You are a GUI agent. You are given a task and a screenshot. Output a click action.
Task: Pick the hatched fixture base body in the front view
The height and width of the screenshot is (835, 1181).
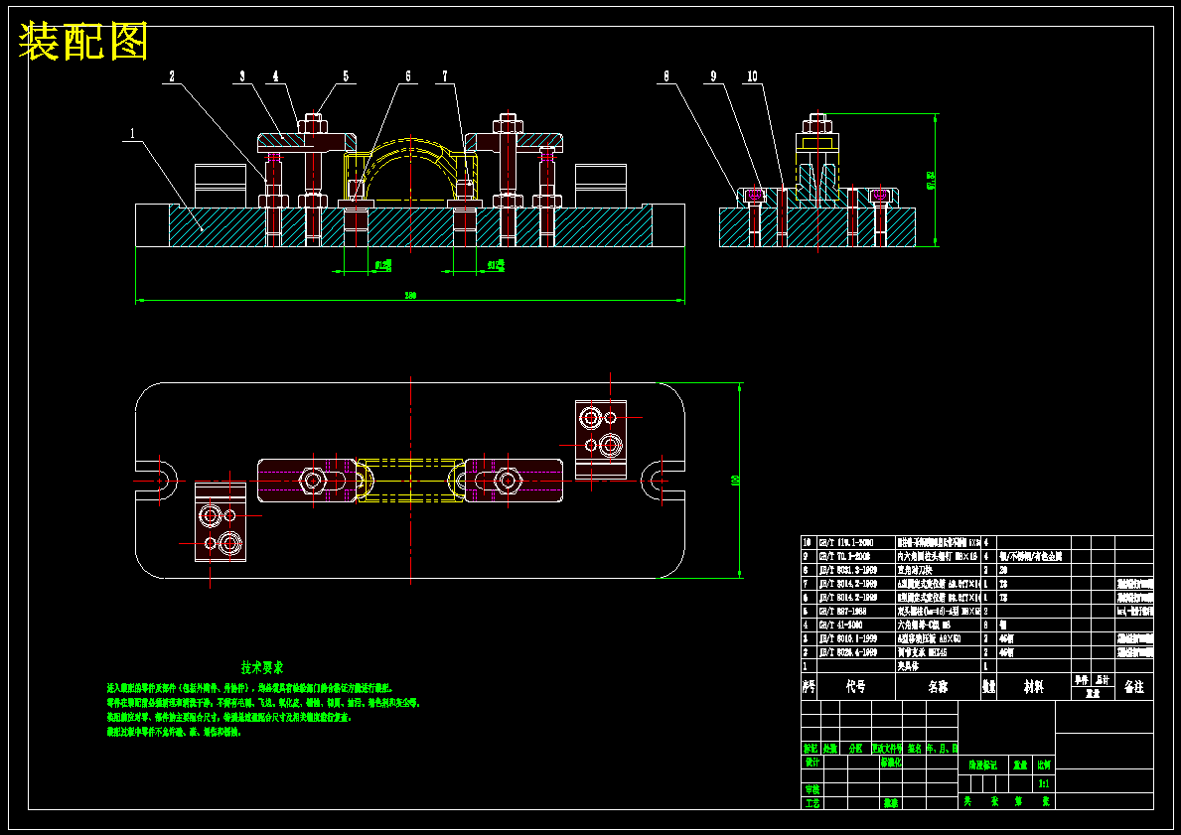click(410, 226)
